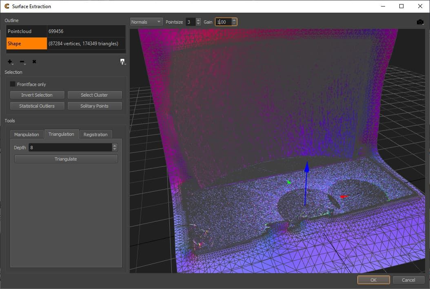430x289 pixels.
Task: Click the remove (minus) icon under Outline
Action: click(x=22, y=62)
